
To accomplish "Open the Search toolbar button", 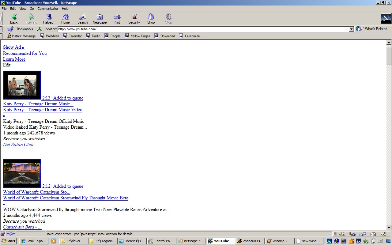I will [x=82, y=19].
